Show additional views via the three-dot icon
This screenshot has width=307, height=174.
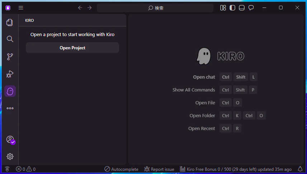10,108
